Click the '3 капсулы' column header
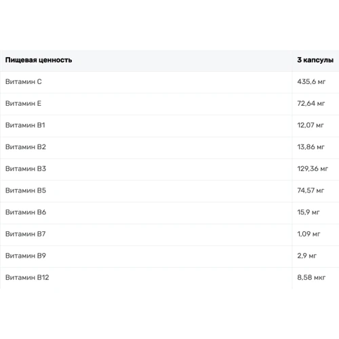Screen dimensions: 339x339 315,60
